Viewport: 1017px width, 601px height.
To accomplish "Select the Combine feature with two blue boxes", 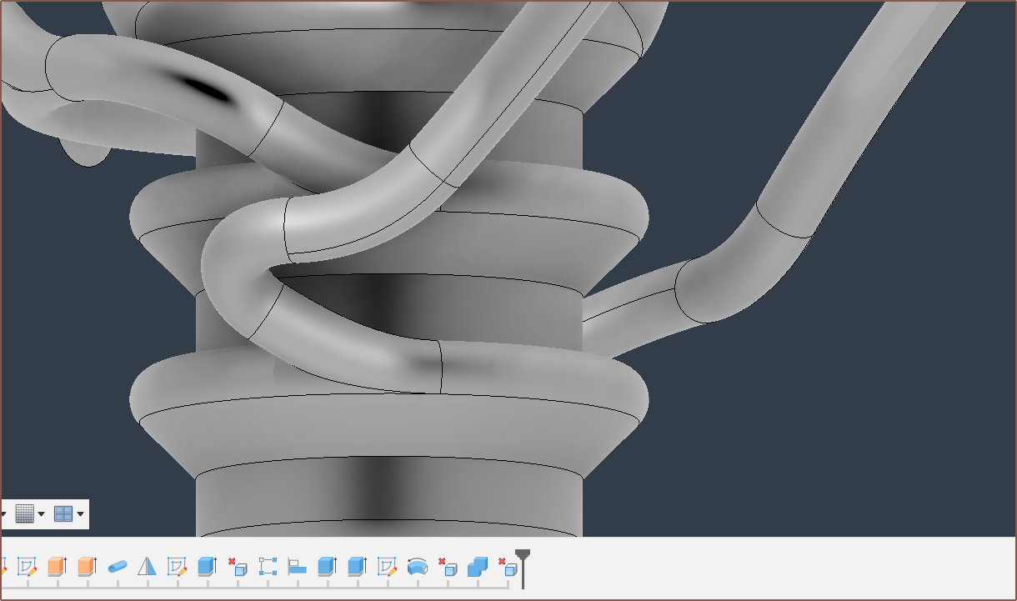I will [x=477, y=568].
